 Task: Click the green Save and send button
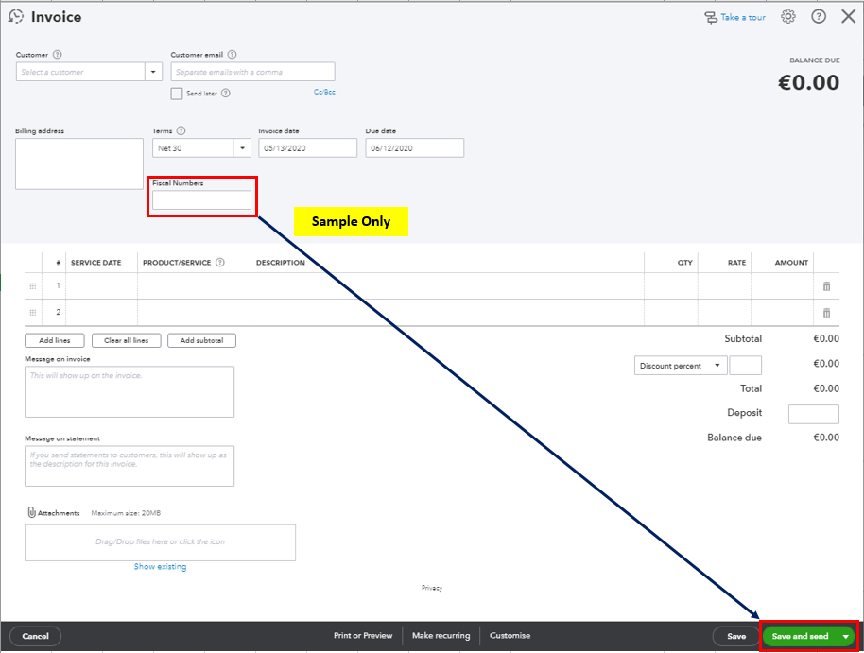[x=800, y=636]
